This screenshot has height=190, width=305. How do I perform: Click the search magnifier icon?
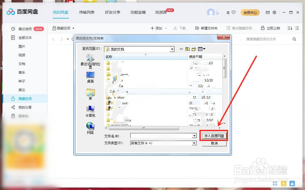pos(294,39)
